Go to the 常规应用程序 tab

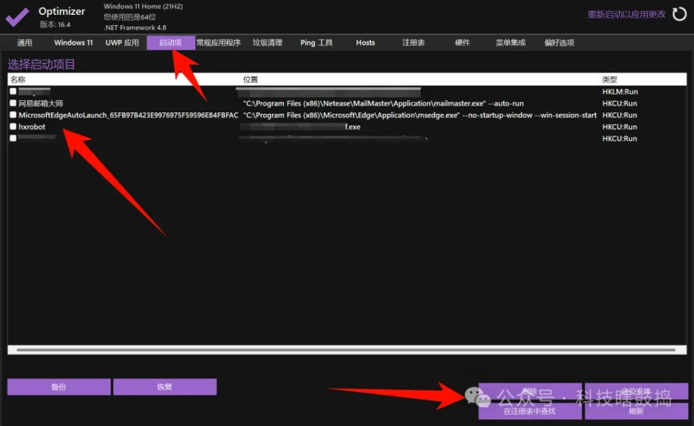pyautogui.click(x=219, y=43)
